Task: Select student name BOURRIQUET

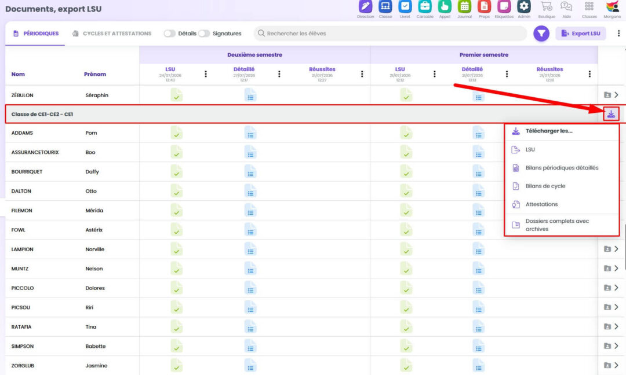Action: tap(27, 172)
